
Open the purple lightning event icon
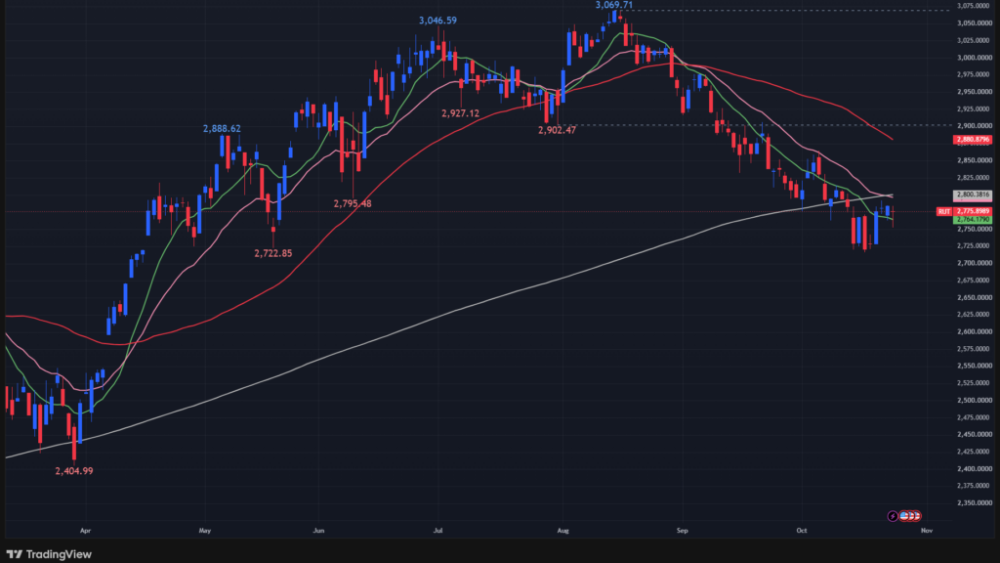pyautogui.click(x=893, y=516)
